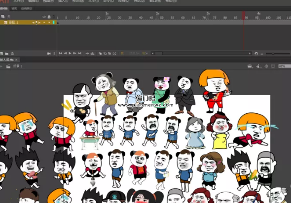
Task: Open the edit scene dropdown
Action: tap(250, 66)
